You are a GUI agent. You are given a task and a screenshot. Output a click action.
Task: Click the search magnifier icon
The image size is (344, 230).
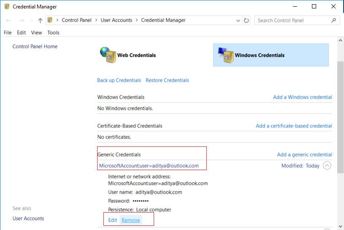(333, 20)
